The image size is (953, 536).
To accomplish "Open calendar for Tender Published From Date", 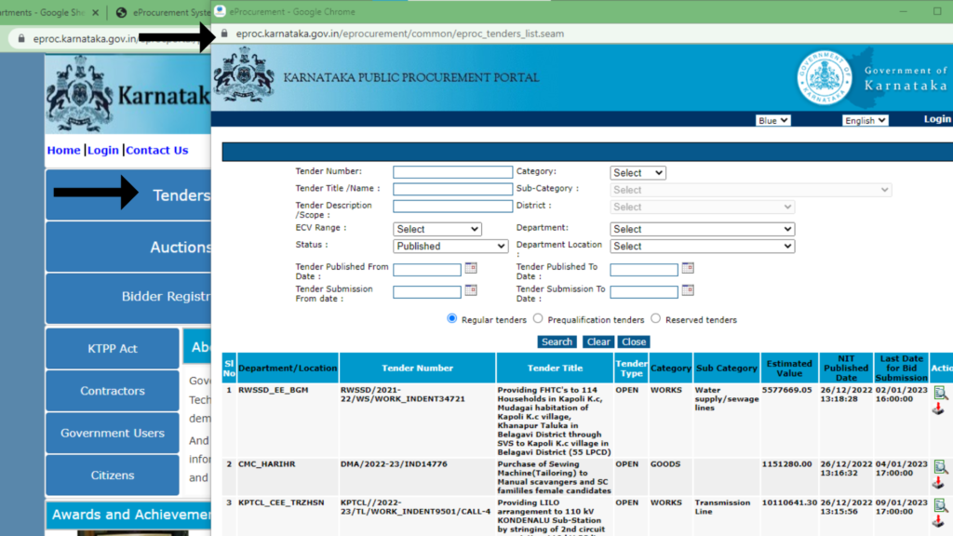I will (471, 268).
